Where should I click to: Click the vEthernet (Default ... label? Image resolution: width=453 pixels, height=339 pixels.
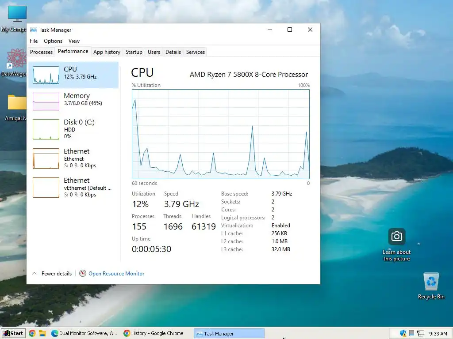pos(88,188)
